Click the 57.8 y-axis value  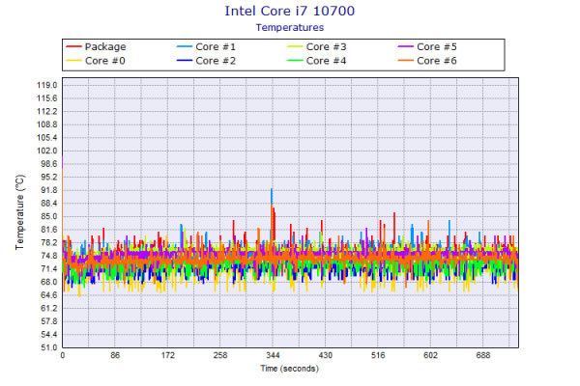click(49, 321)
